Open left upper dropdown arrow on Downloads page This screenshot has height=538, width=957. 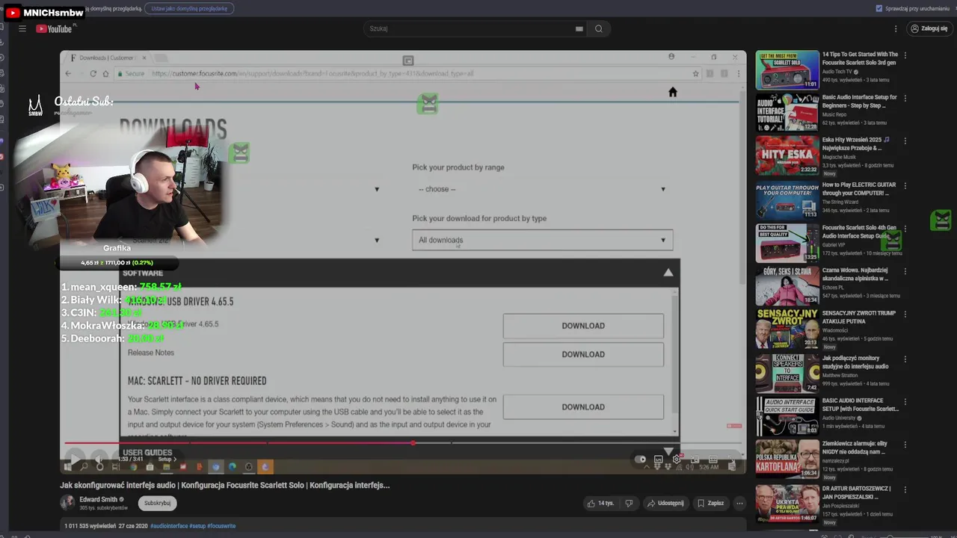point(377,189)
